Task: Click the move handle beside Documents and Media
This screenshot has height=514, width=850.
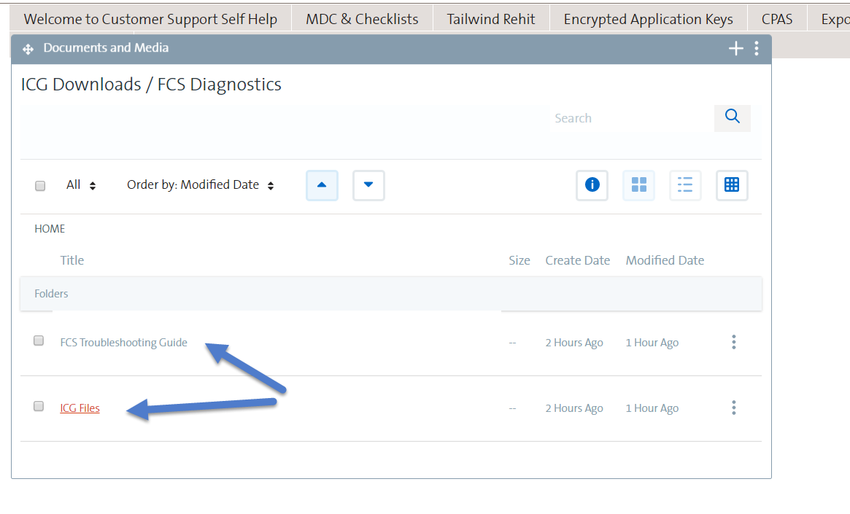Action: point(28,50)
